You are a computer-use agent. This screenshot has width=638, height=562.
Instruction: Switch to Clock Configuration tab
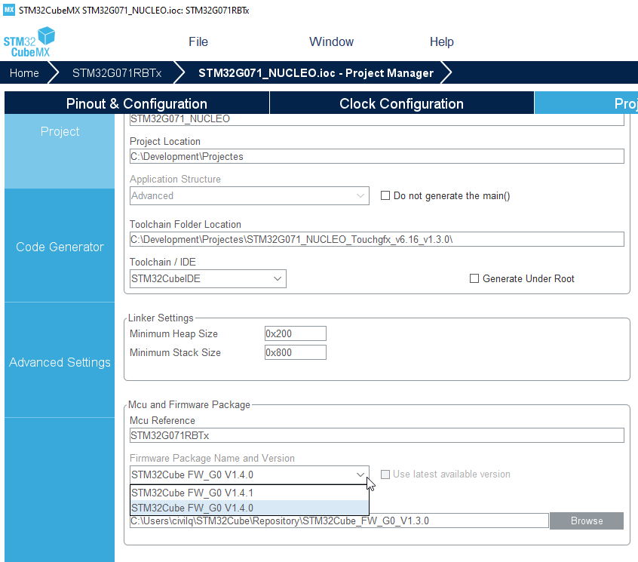pyautogui.click(x=401, y=103)
